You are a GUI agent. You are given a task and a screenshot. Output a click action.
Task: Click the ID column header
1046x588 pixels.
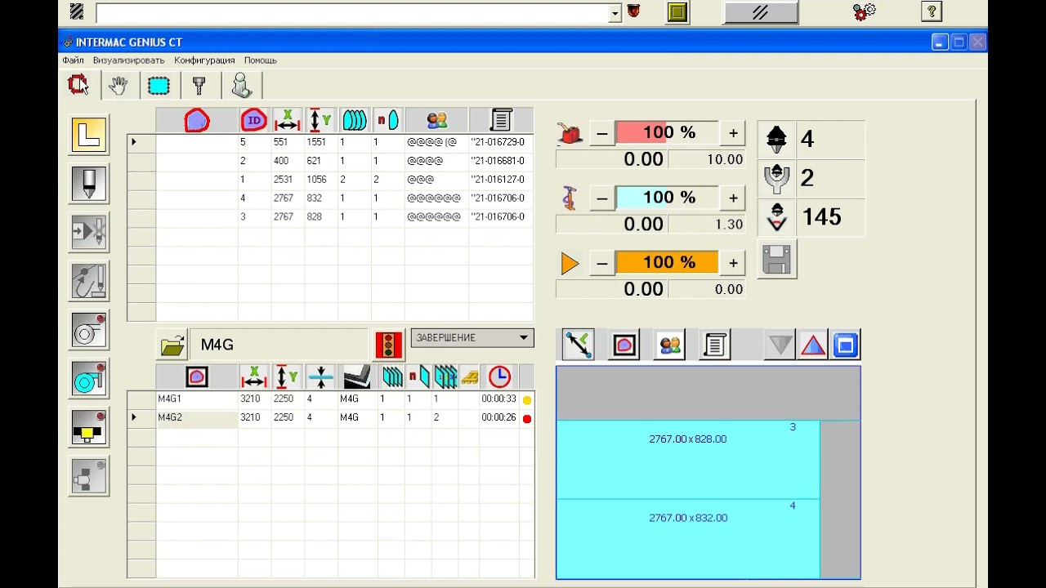[254, 121]
